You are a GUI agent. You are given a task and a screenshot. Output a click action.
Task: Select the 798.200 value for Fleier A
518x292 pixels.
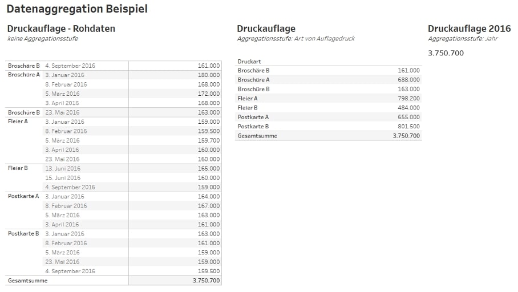click(408, 99)
